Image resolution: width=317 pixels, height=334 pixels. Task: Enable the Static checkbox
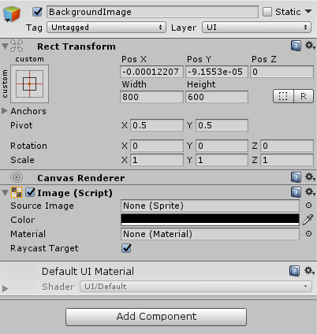pos(267,12)
